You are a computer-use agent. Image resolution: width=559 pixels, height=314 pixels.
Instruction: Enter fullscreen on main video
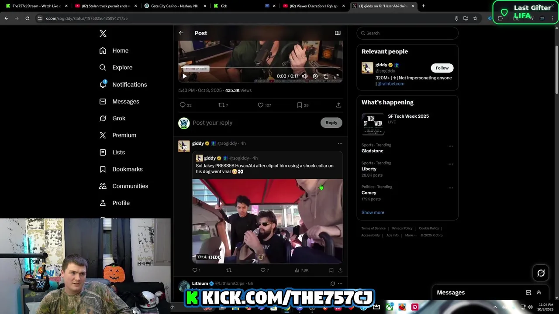pos(336,76)
